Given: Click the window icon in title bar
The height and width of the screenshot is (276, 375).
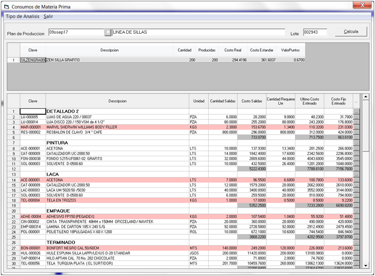Looking at the screenshot, I should (x=7, y=7).
